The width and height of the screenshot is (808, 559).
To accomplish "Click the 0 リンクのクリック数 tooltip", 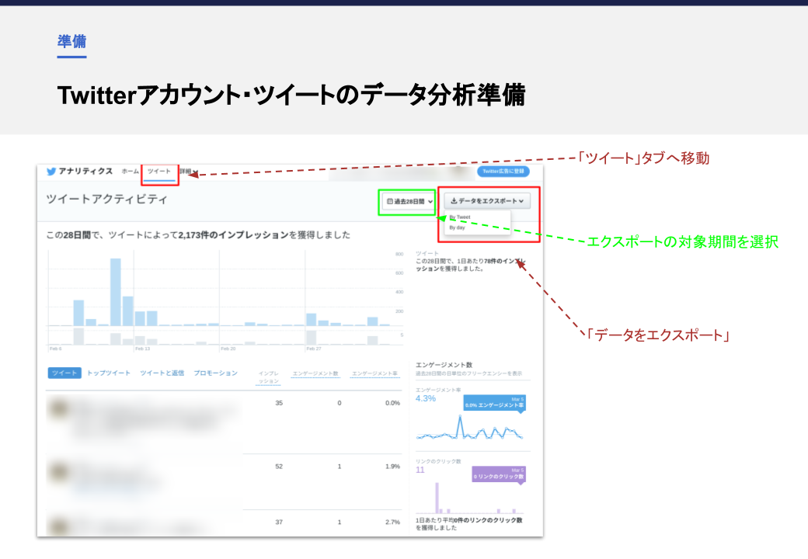I will coord(499,474).
